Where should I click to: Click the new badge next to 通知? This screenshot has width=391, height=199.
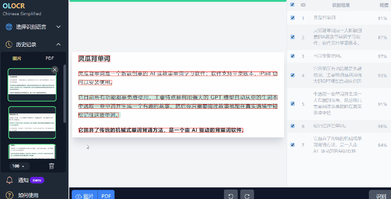click(x=37, y=180)
